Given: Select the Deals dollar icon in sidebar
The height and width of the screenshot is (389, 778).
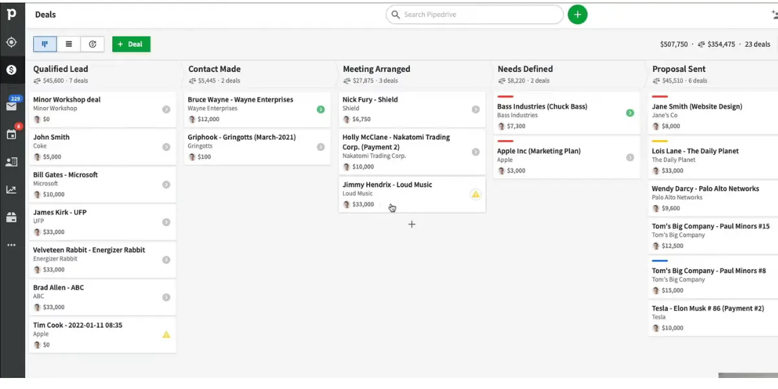Looking at the screenshot, I should pyautogui.click(x=12, y=69).
